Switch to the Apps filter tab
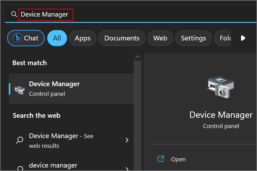This screenshot has width=257, height=171. 83,38
